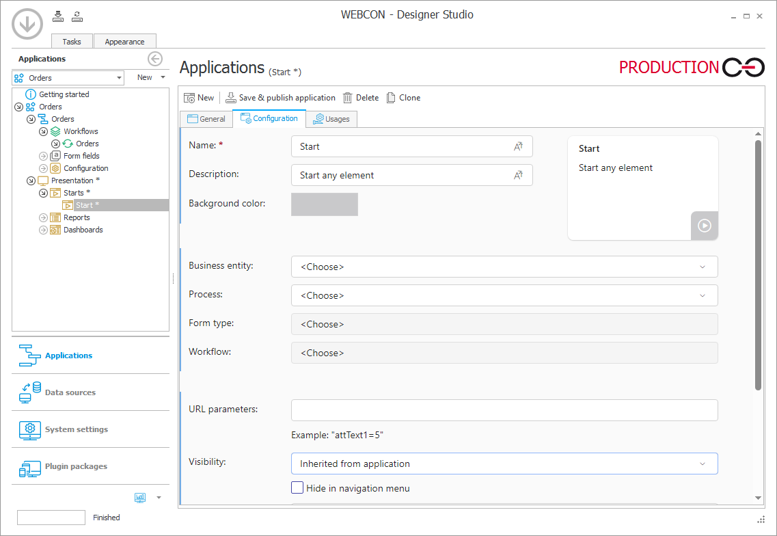Click the orange Configuration gear icon in the tree
The image size is (777, 536).
pyautogui.click(x=55, y=168)
